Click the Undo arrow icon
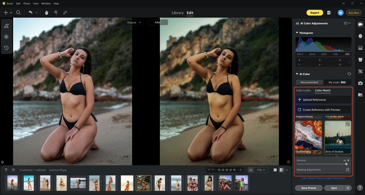The width and height of the screenshot is (365, 195). [x=31, y=13]
